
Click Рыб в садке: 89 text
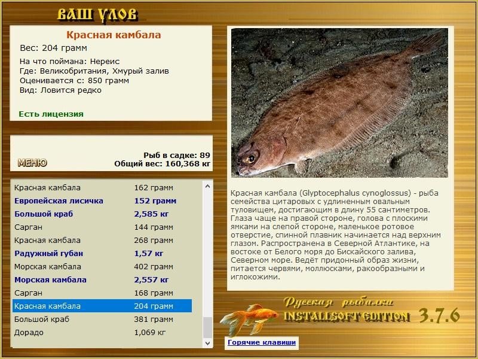point(177,155)
